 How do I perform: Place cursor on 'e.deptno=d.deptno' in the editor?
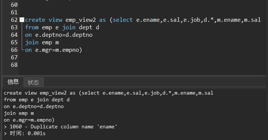click(64, 35)
